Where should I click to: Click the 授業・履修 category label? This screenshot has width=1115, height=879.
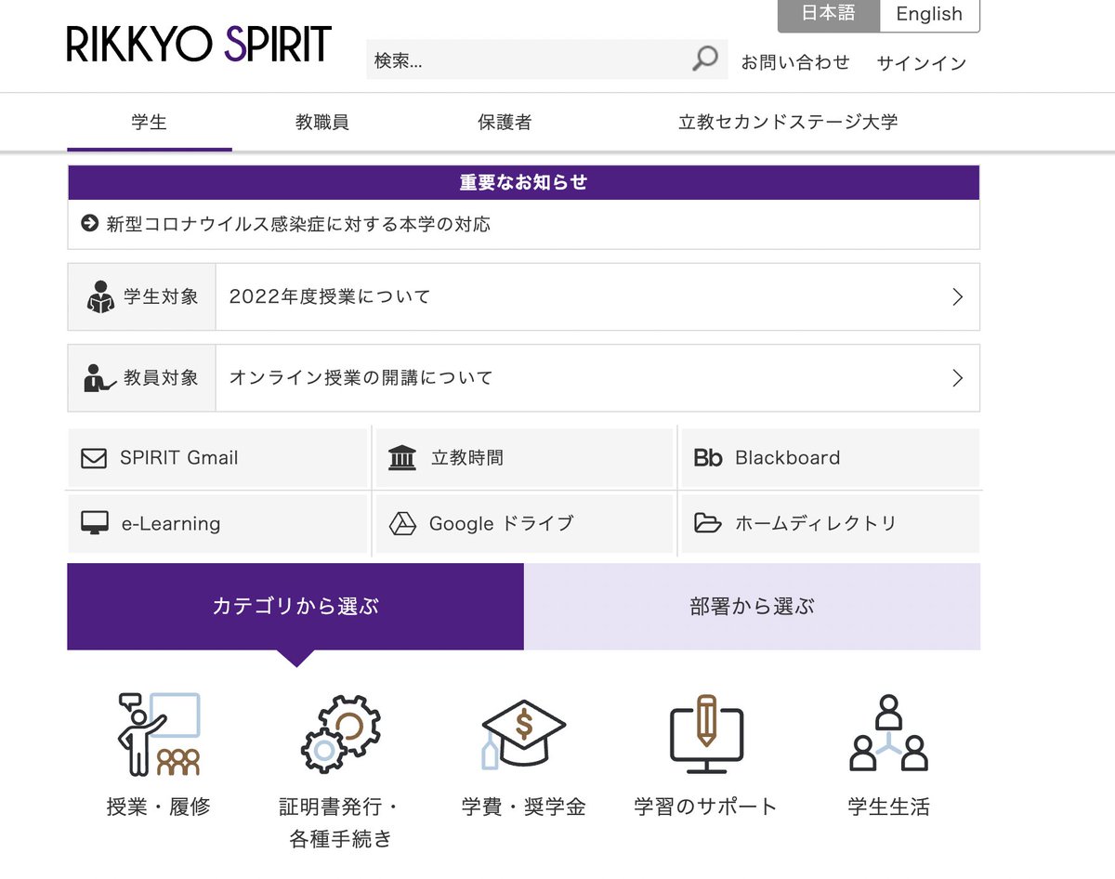[159, 807]
